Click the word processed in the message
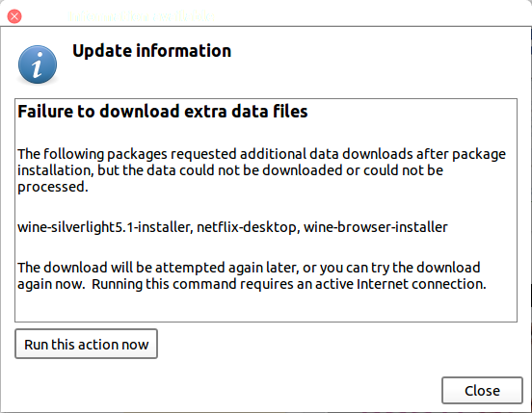Viewport: 532px width, 413px height. click(x=53, y=187)
